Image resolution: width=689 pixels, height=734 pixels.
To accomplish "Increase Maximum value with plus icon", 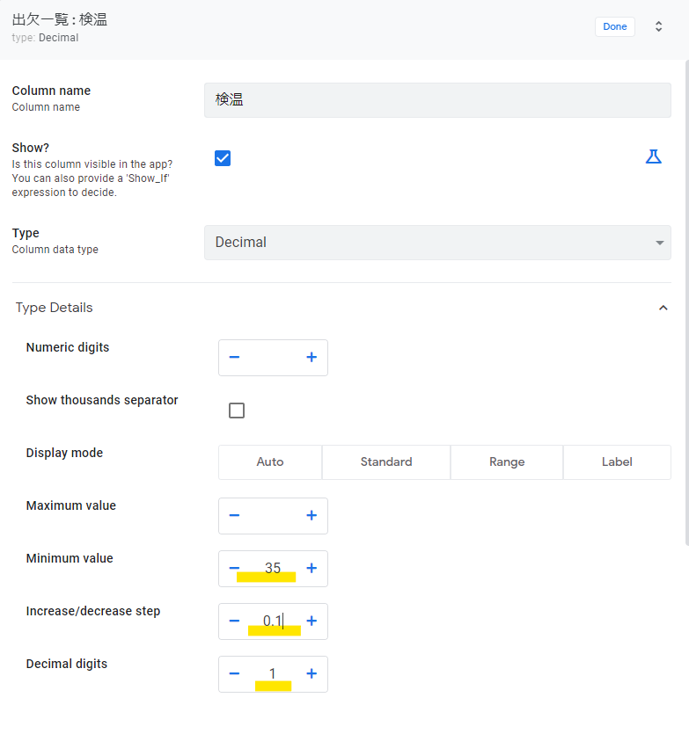I will [312, 515].
